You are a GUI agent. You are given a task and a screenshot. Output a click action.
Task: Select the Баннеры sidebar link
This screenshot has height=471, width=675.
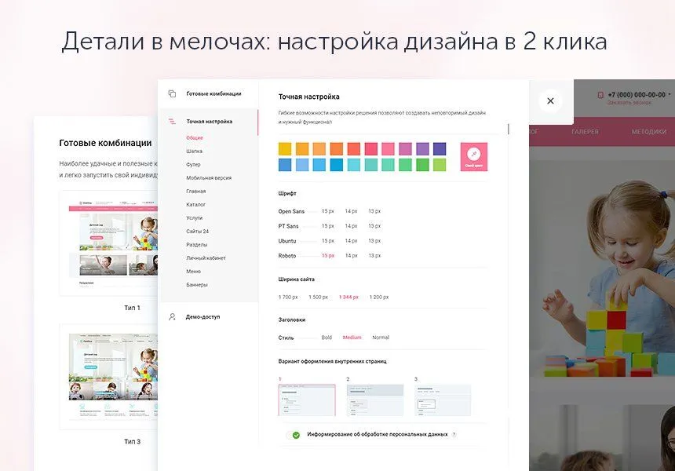[x=197, y=284]
